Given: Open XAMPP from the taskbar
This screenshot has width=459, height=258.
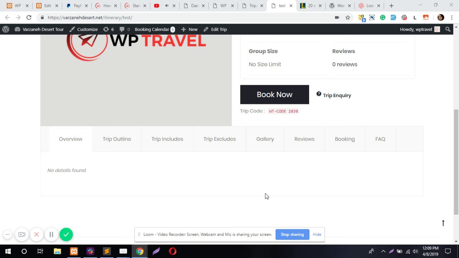Looking at the screenshot, I should pyautogui.click(x=74, y=251).
